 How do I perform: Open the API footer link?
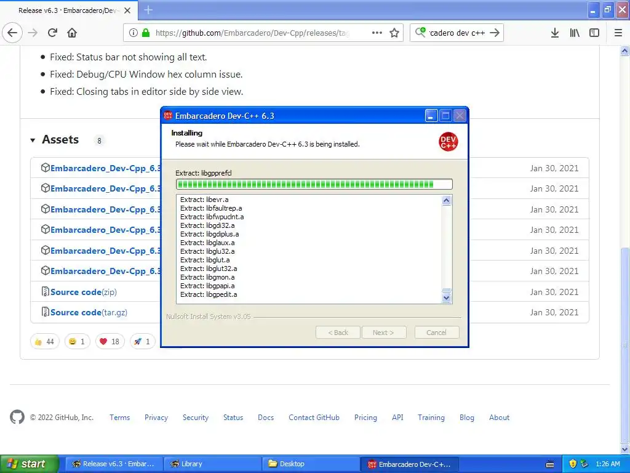pyautogui.click(x=397, y=418)
